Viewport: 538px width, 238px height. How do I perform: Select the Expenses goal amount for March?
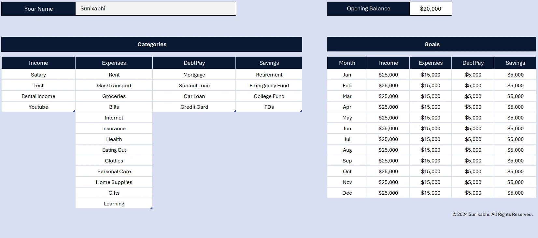pos(430,96)
